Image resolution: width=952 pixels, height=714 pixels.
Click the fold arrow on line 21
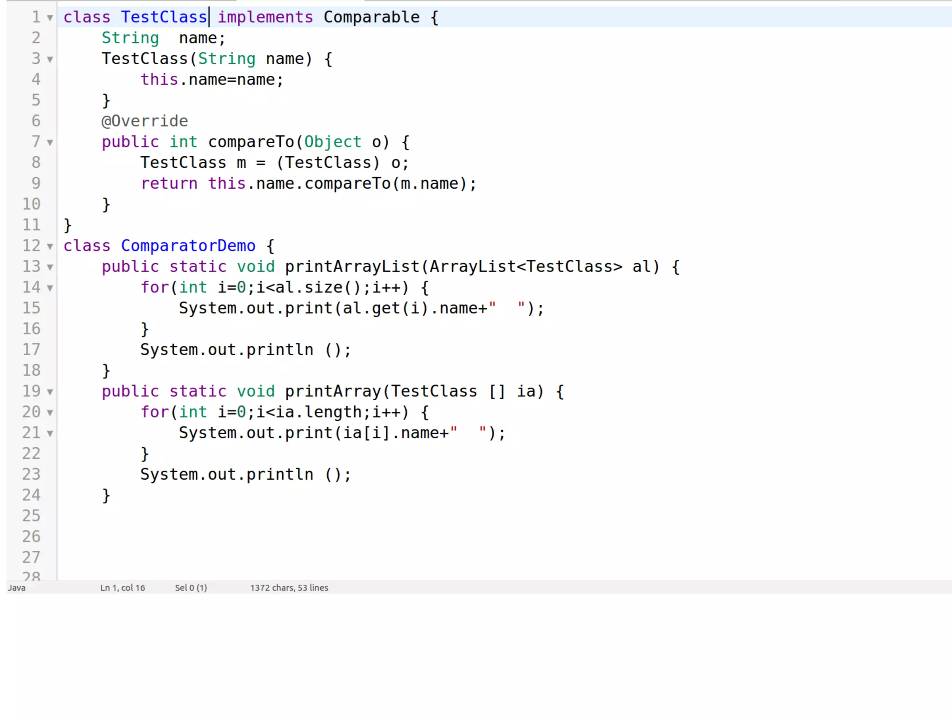pos(50,434)
